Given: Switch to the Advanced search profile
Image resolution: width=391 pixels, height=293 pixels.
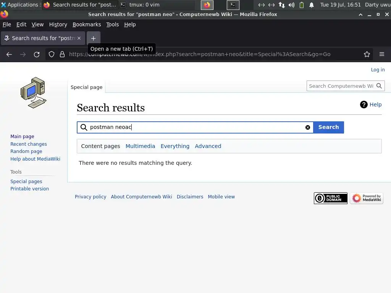Looking at the screenshot, I should pos(208,146).
